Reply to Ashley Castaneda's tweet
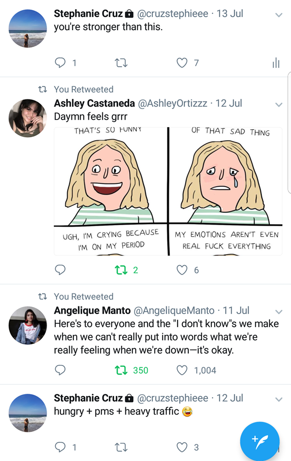Image resolution: width=291 pixels, height=461 pixels. click(60, 270)
